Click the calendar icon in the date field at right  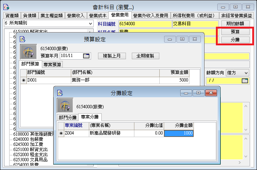point(245,80)
